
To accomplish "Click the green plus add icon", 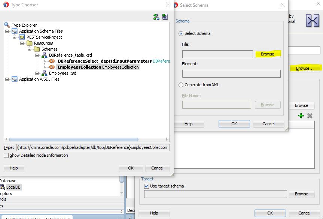I will (x=301, y=115).
